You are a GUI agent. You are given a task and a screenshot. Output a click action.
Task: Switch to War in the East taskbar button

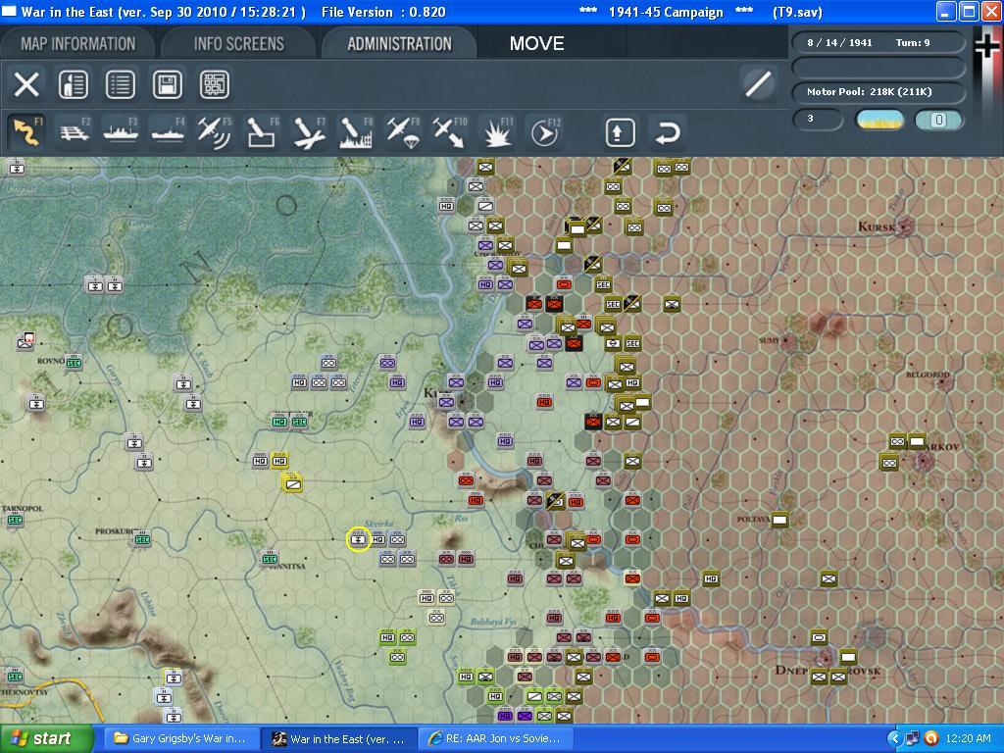(x=338, y=739)
